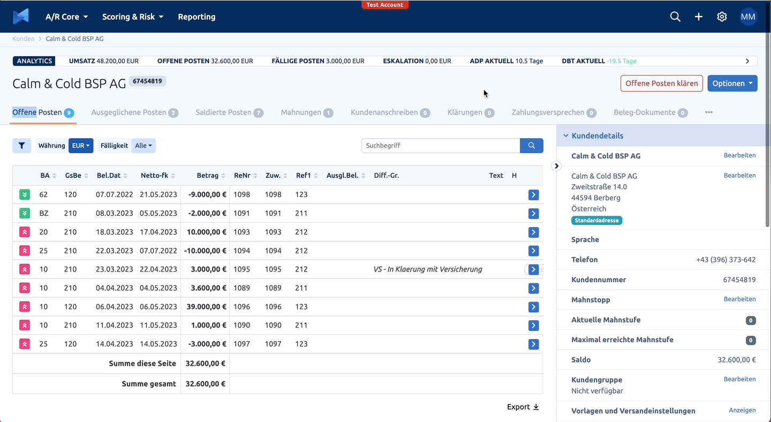Sort the table by the Betrag column
This screenshot has height=422, width=771.
pos(211,176)
